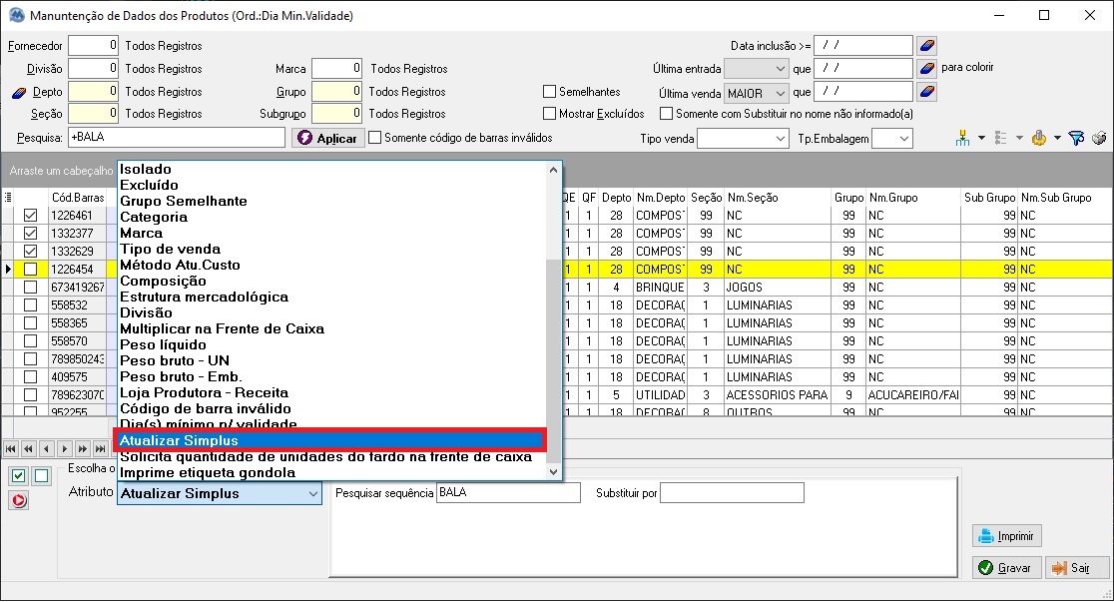This screenshot has width=1114, height=602.
Task: Click the blue funnel filter icon
Action: coord(1076,138)
